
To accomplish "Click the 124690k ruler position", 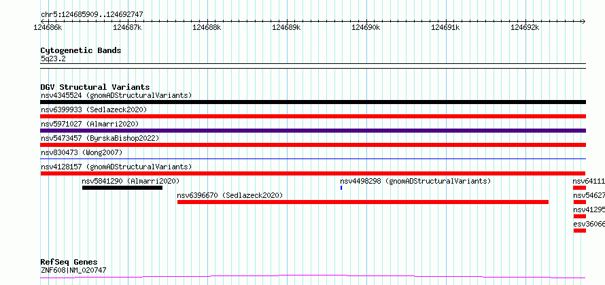I will point(366,27).
